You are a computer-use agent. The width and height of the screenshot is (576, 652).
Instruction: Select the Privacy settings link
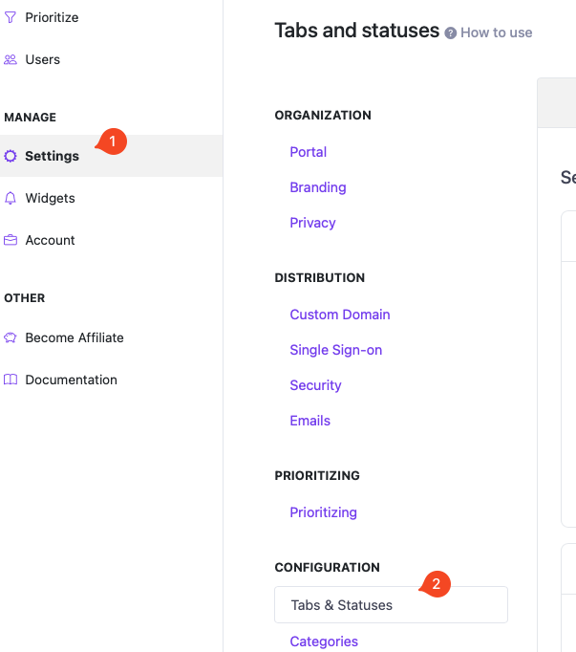coord(312,223)
